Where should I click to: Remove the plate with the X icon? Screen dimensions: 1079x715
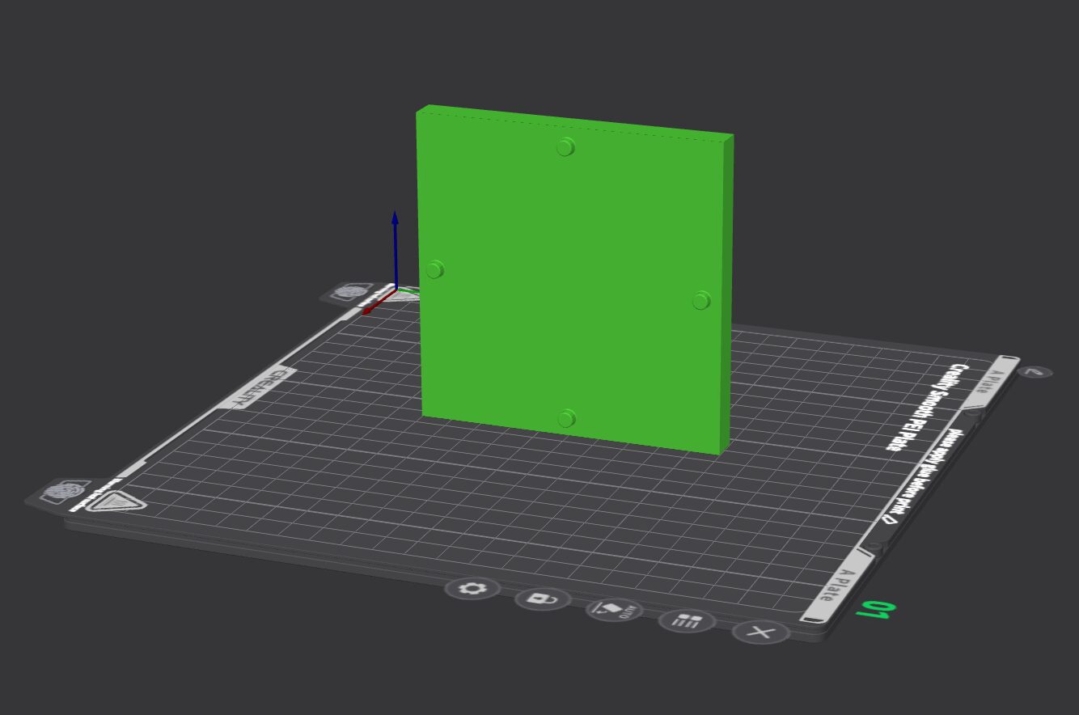click(761, 632)
